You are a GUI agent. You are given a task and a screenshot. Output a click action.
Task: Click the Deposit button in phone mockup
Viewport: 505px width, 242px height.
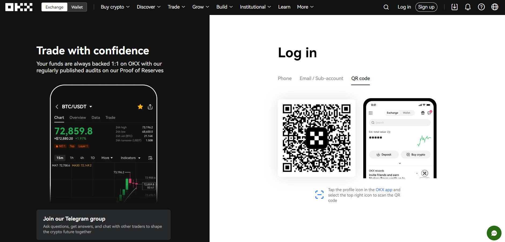(x=384, y=155)
